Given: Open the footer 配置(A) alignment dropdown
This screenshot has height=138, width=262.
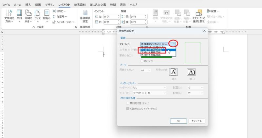Looking at the screenshot, I should [x=195, y=93].
